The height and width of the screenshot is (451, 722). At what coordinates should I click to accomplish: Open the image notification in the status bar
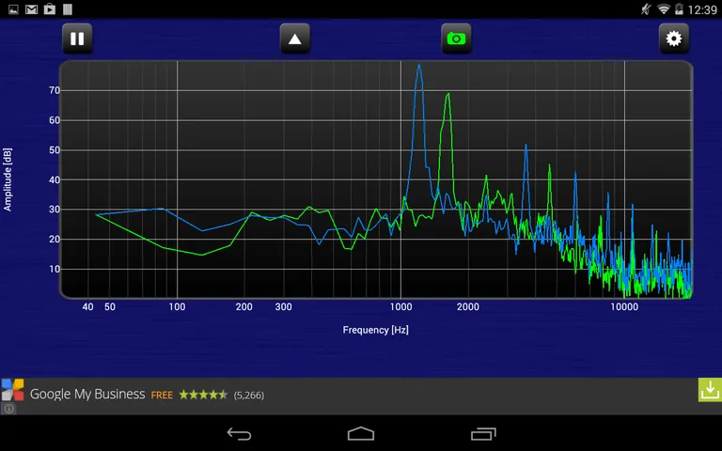click(13, 9)
